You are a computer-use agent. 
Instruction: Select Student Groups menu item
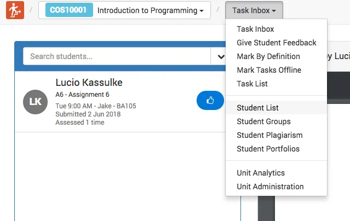point(277,121)
